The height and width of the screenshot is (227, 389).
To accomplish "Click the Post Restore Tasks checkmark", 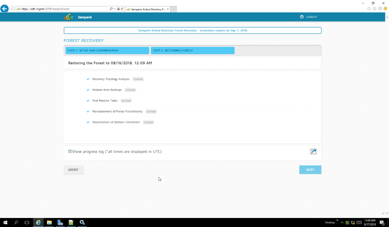I will coord(88,101).
